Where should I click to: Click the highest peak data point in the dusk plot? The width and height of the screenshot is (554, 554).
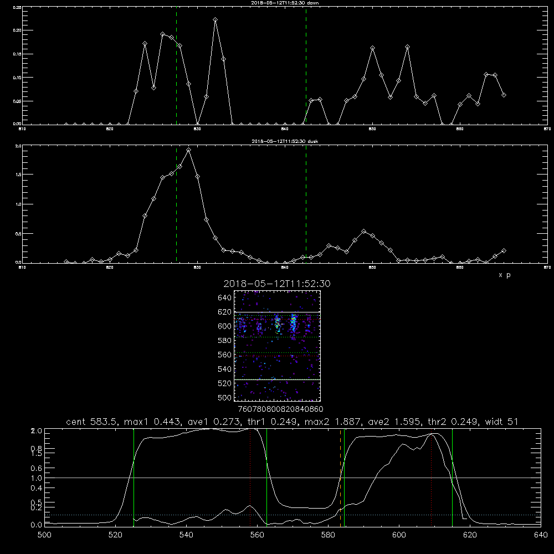(x=189, y=150)
